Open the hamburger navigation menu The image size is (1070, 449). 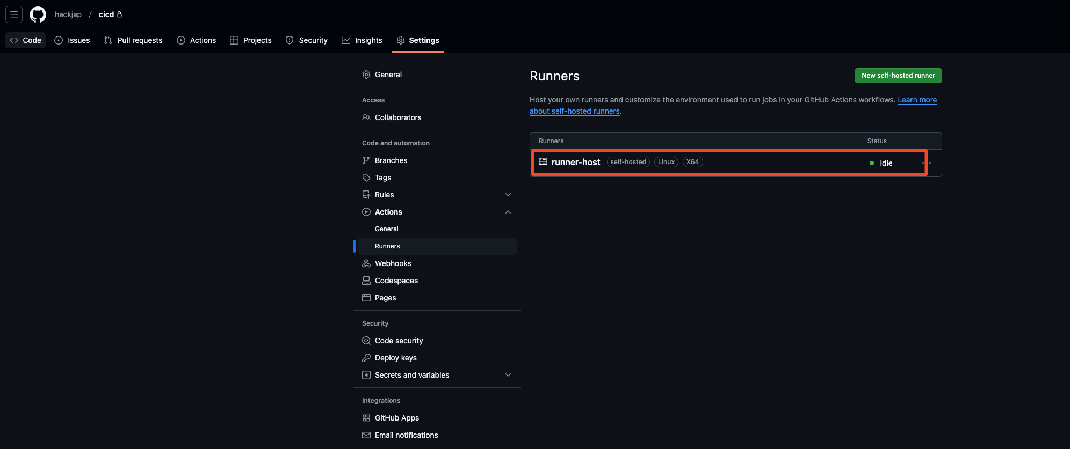pyautogui.click(x=14, y=14)
